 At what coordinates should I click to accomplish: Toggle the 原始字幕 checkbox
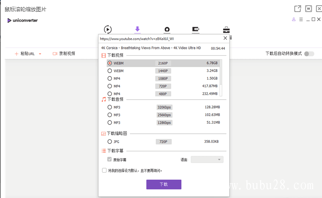110,159
